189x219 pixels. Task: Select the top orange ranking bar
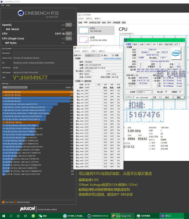click(37, 92)
